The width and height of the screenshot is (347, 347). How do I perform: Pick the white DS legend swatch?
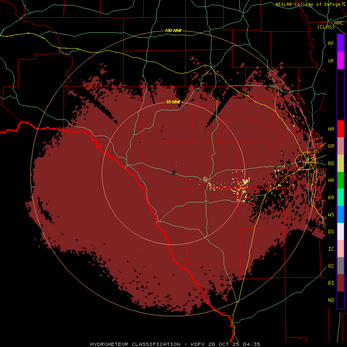pos(340,231)
